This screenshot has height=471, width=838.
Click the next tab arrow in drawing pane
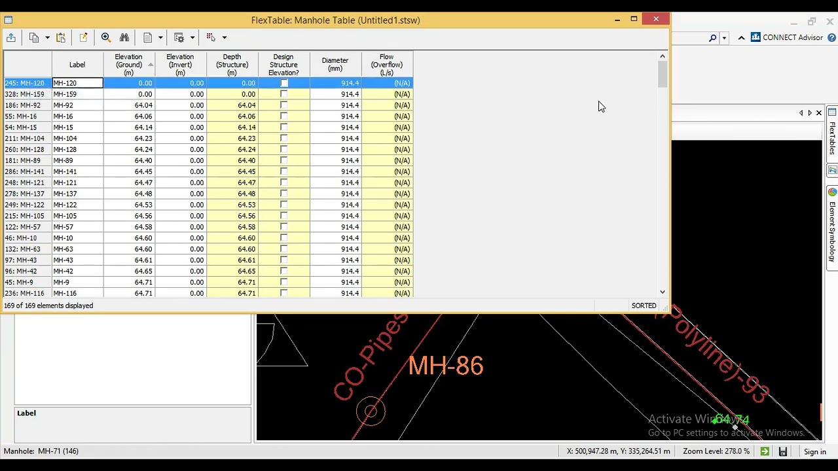click(x=810, y=113)
